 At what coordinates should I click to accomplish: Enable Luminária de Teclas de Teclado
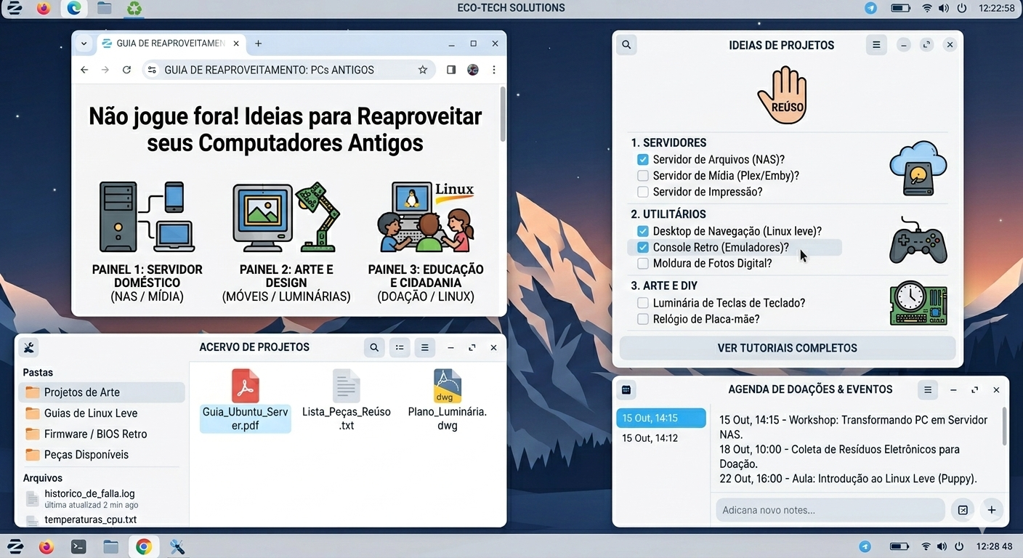(x=642, y=302)
